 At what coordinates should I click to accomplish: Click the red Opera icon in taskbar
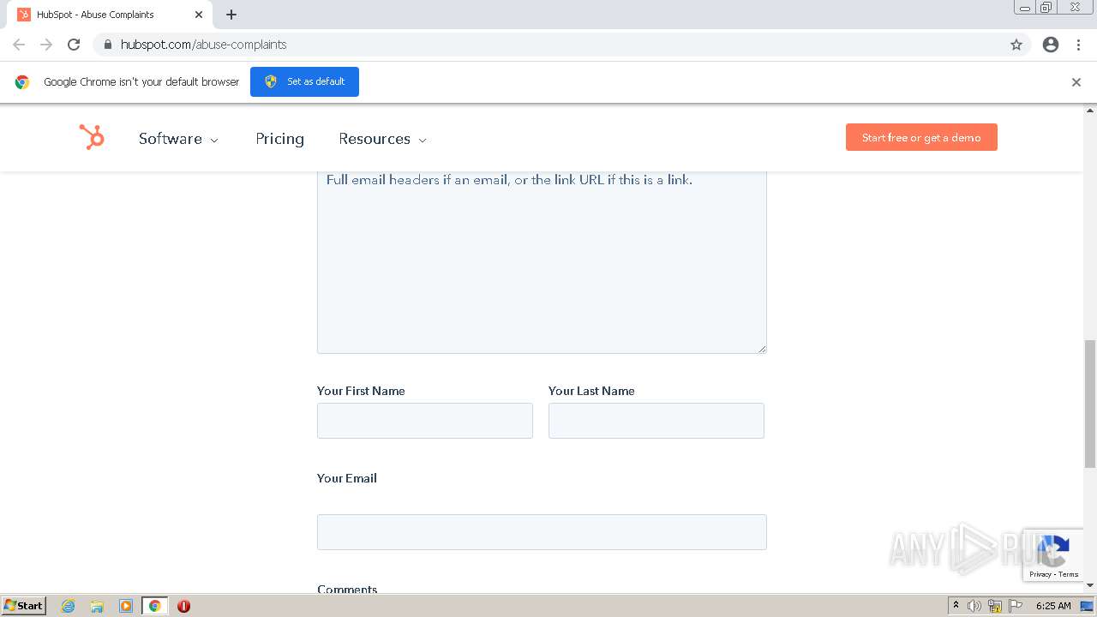click(x=183, y=606)
